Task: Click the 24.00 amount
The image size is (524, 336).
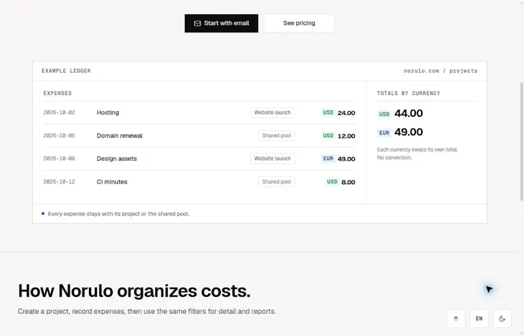Action: [346, 113]
